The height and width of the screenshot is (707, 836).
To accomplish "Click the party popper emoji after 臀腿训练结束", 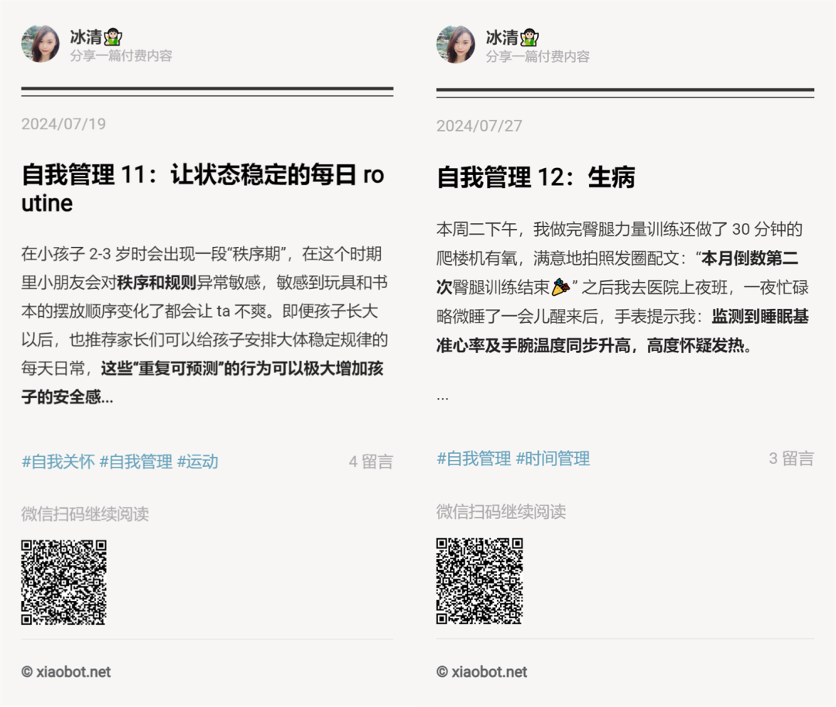I will (560, 287).
